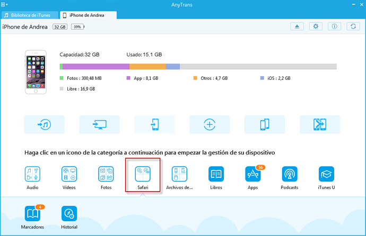Click the merge device shortcut
Screen dimensions: 366x236
320,124
